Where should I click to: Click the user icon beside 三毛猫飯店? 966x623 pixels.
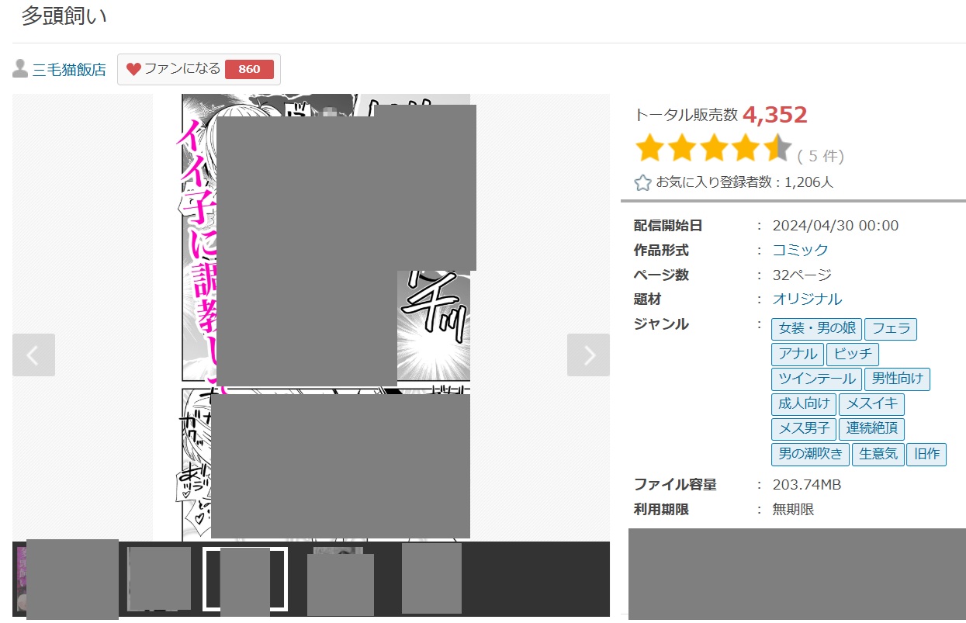point(20,69)
